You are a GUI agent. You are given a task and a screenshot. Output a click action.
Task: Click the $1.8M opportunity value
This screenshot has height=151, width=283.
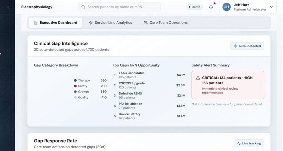181,106
